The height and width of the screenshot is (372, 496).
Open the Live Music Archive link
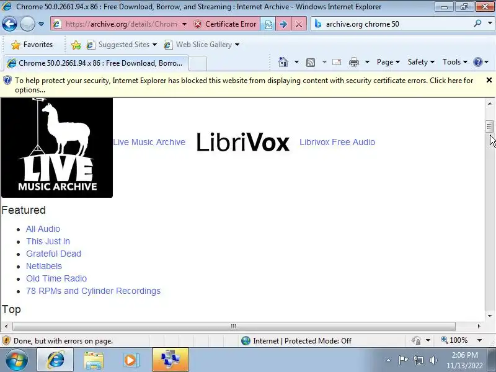tap(149, 142)
